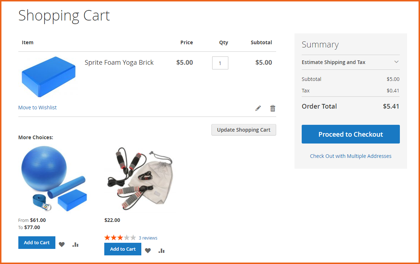This screenshot has width=420, height=264.
Task: Open the 3 reviews link for the jump rope
Action: point(148,238)
